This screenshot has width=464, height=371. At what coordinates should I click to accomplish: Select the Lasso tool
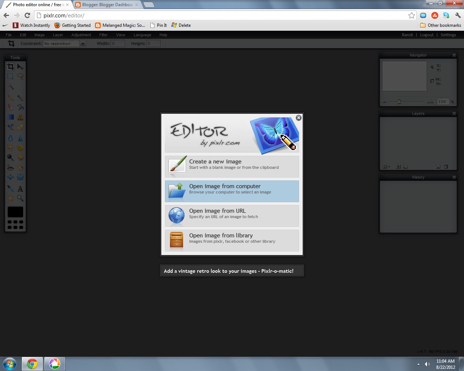click(20, 76)
